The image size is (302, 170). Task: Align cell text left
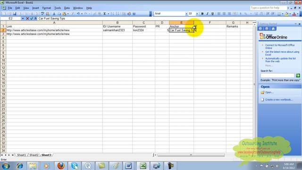tap(219, 14)
